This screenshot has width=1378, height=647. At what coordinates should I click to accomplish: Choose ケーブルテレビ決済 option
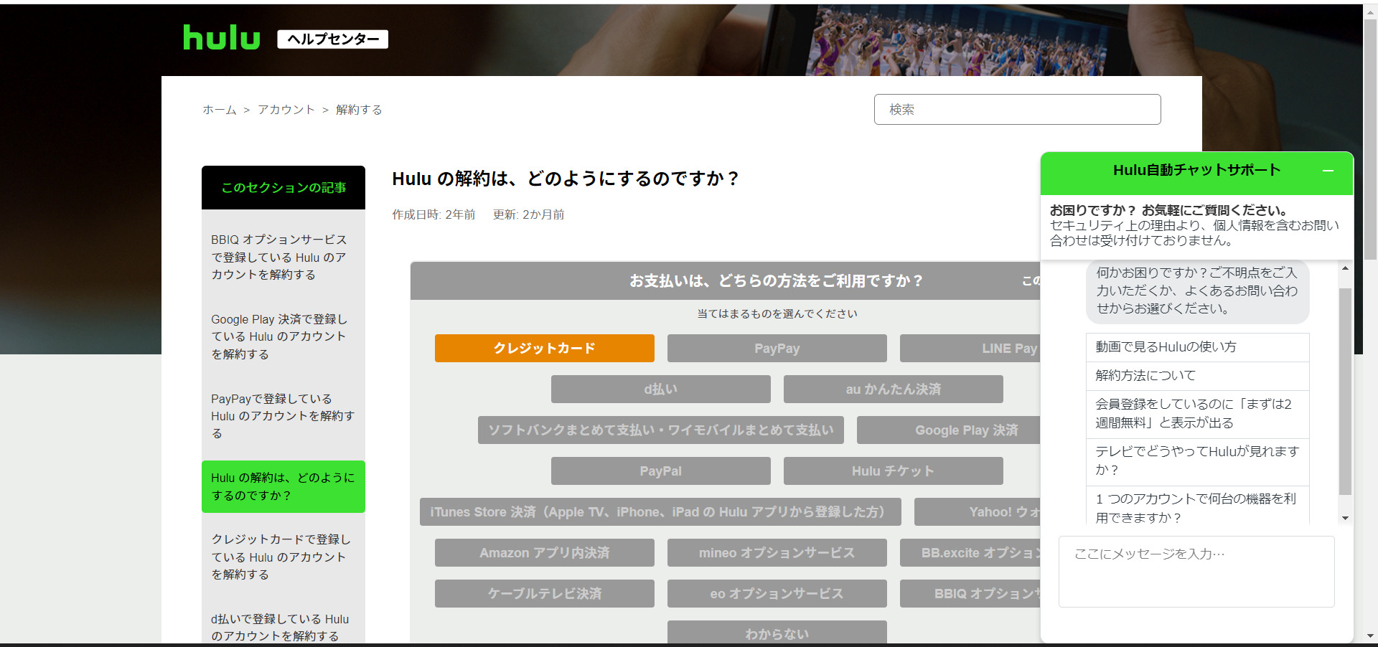(544, 593)
